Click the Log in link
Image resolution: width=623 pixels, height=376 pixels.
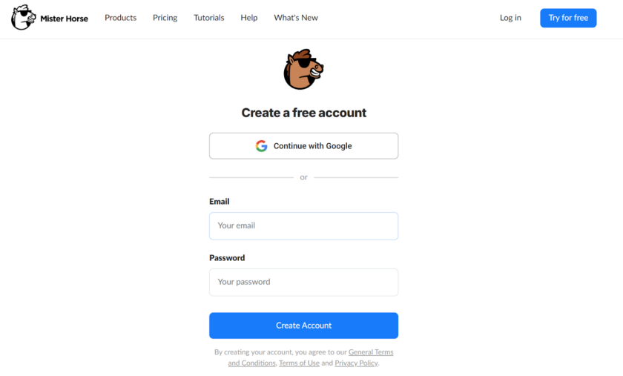[510, 18]
